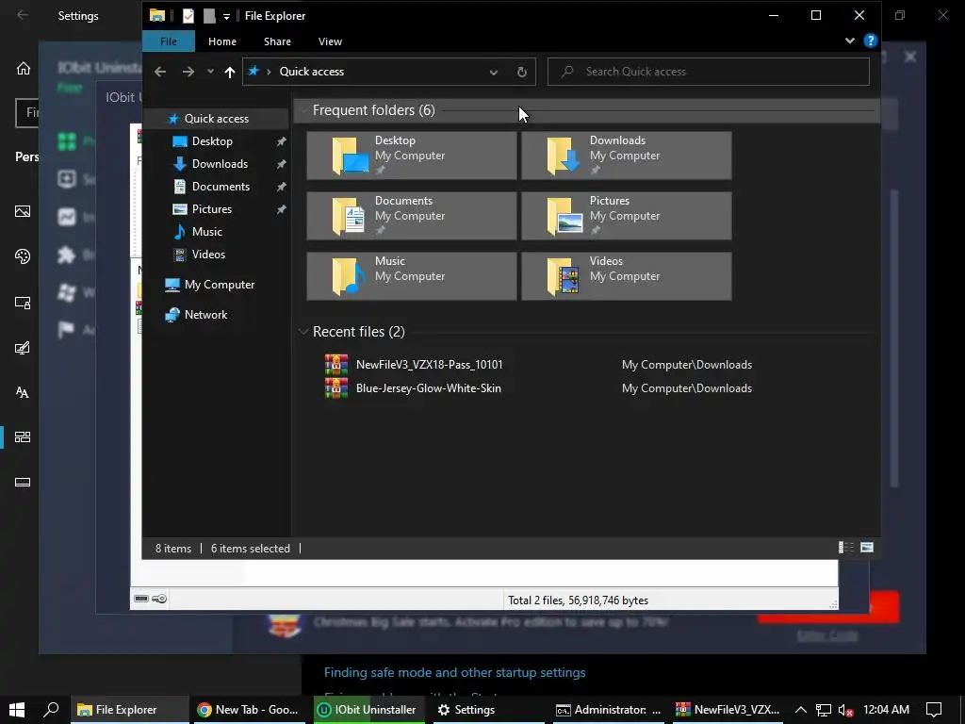Expand address bar history dropdown
Image resolution: width=965 pixels, height=724 pixels.
click(494, 72)
